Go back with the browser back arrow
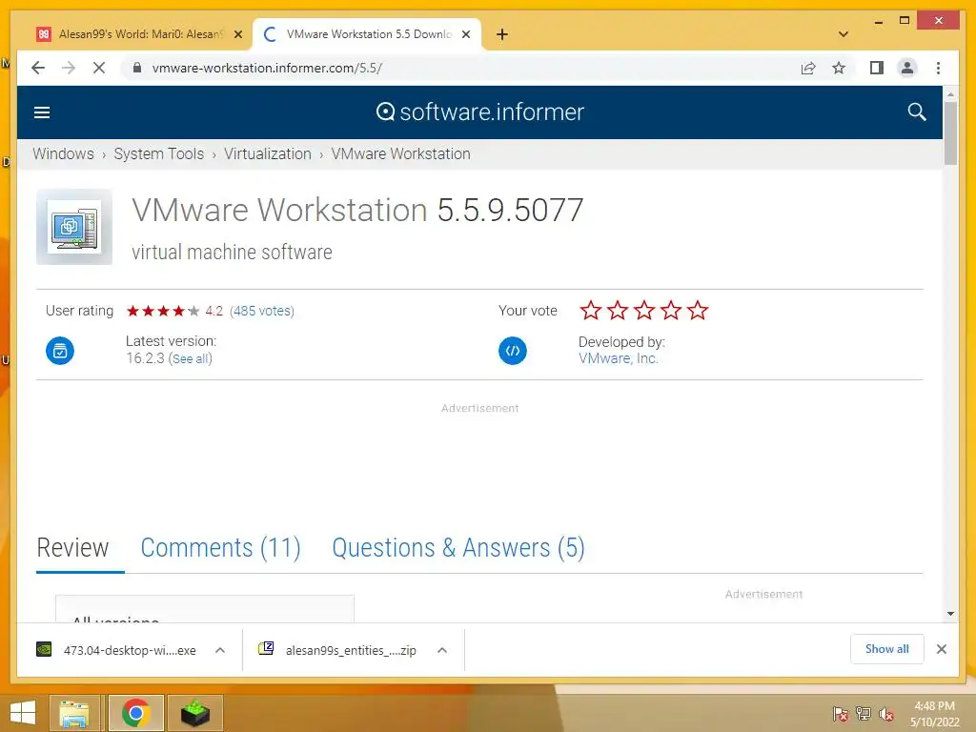The width and height of the screenshot is (976, 732). coord(38,68)
